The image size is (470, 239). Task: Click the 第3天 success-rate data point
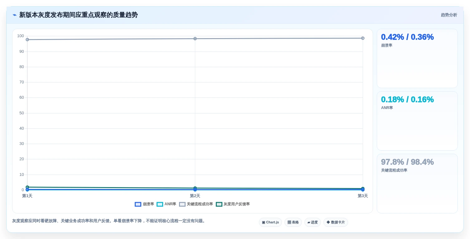[x=363, y=38]
